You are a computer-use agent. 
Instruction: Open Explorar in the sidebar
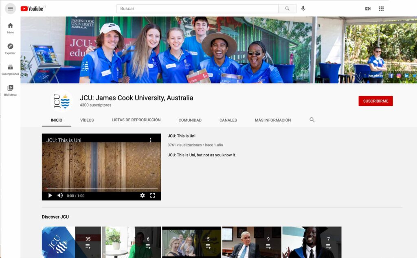point(10,49)
